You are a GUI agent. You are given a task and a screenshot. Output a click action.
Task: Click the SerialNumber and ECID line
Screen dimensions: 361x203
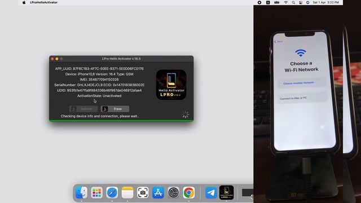(99, 85)
